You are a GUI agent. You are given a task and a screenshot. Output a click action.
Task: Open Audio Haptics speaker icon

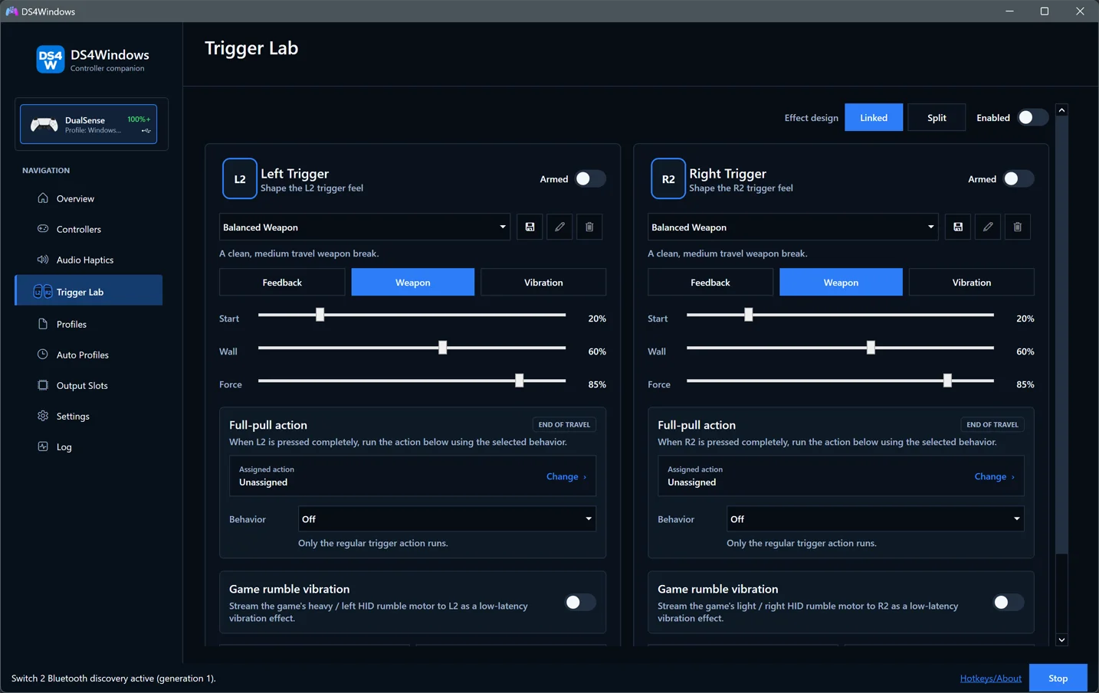coord(43,260)
